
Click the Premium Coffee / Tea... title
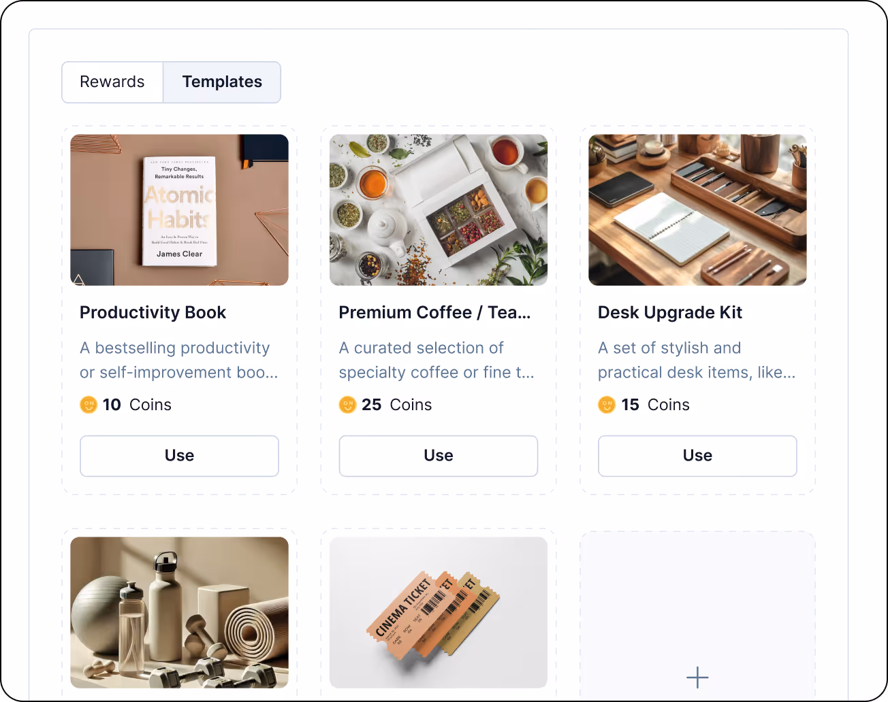pyautogui.click(x=434, y=312)
